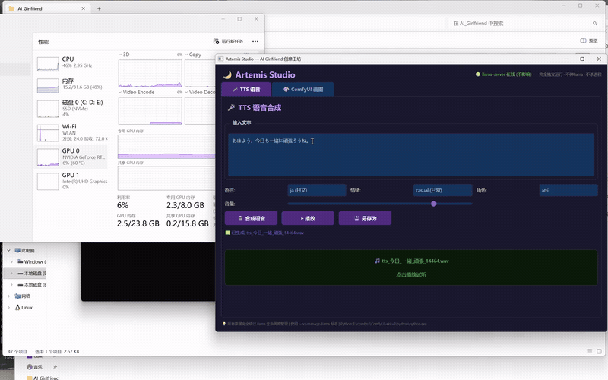Click the 另存为 save-as button
This screenshot has width=608, height=380.
365,218
